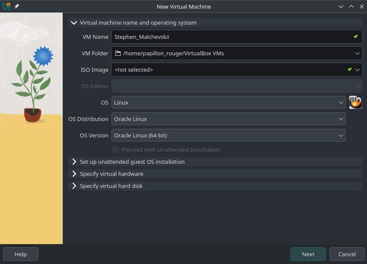
Task: Click the green checkmark in VM Name field
Action: pos(355,37)
